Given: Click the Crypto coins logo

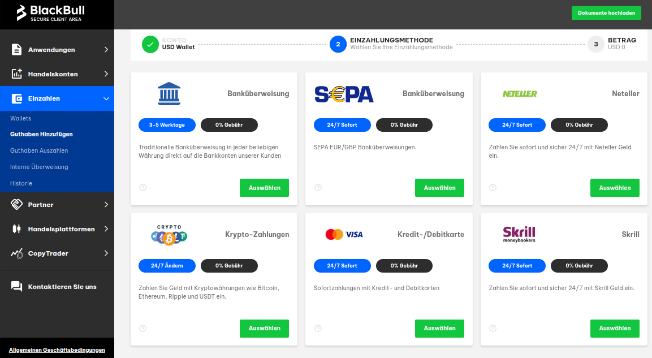Looking at the screenshot, I should point(169,234).
